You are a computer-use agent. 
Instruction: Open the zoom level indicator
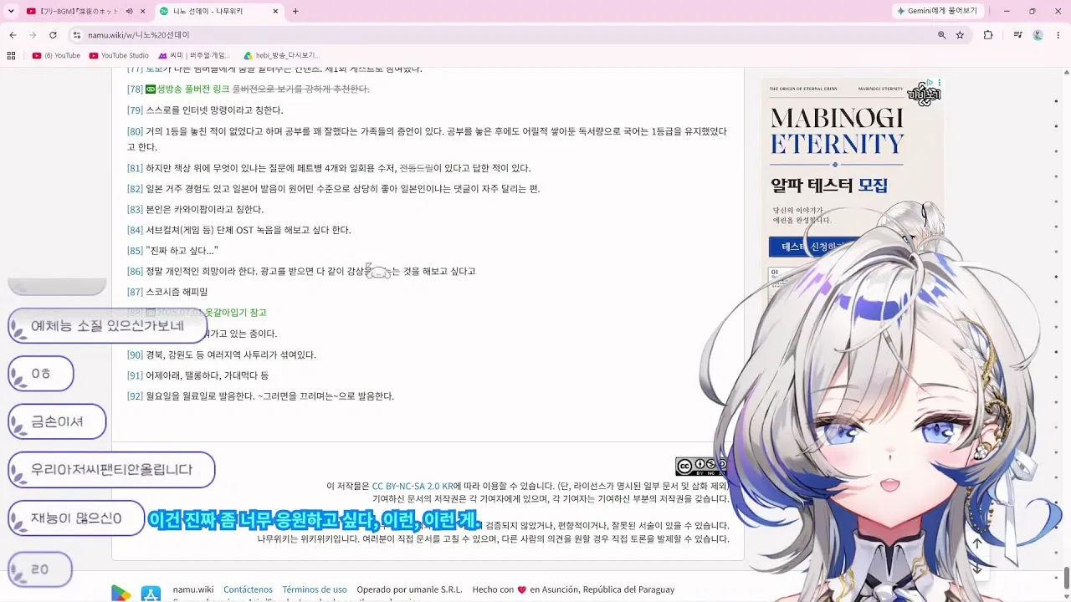pyautogui.click(x=942, y=35)
